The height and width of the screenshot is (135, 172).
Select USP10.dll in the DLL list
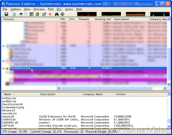pos(8,126)
